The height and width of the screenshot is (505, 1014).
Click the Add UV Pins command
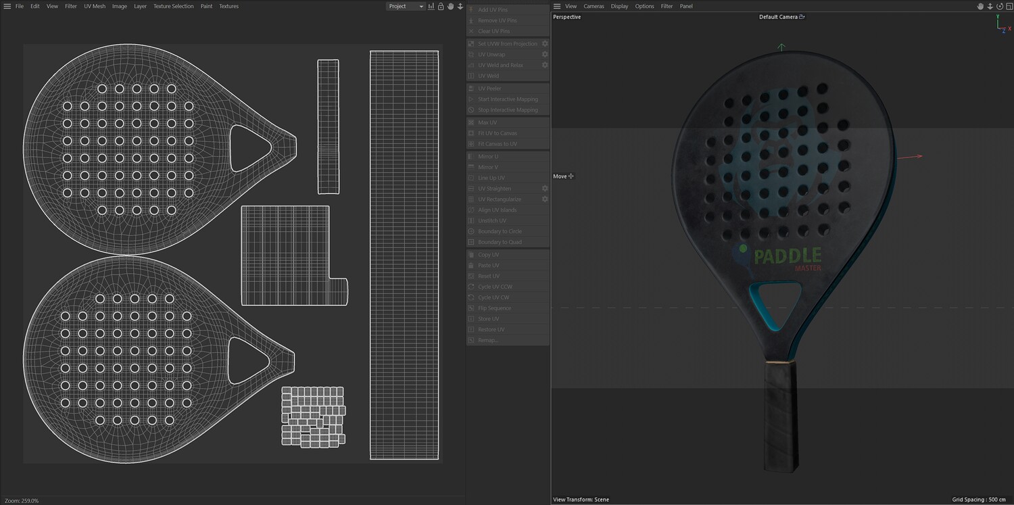point(508,9)
